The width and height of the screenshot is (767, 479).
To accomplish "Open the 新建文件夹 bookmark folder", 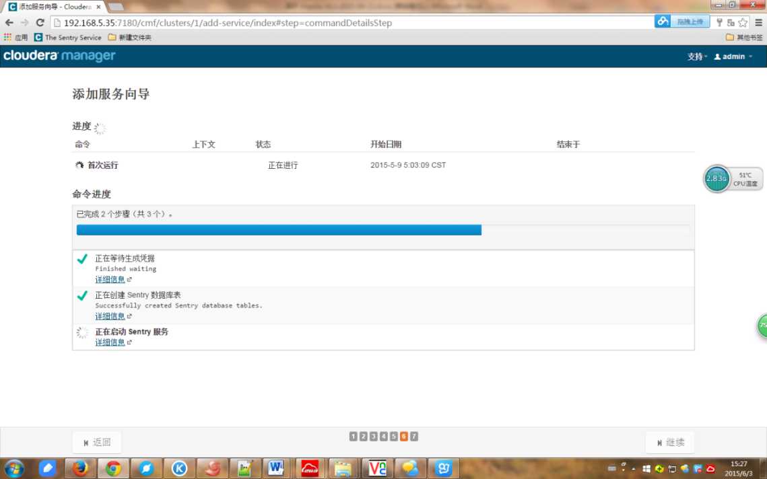I will 129,37.
